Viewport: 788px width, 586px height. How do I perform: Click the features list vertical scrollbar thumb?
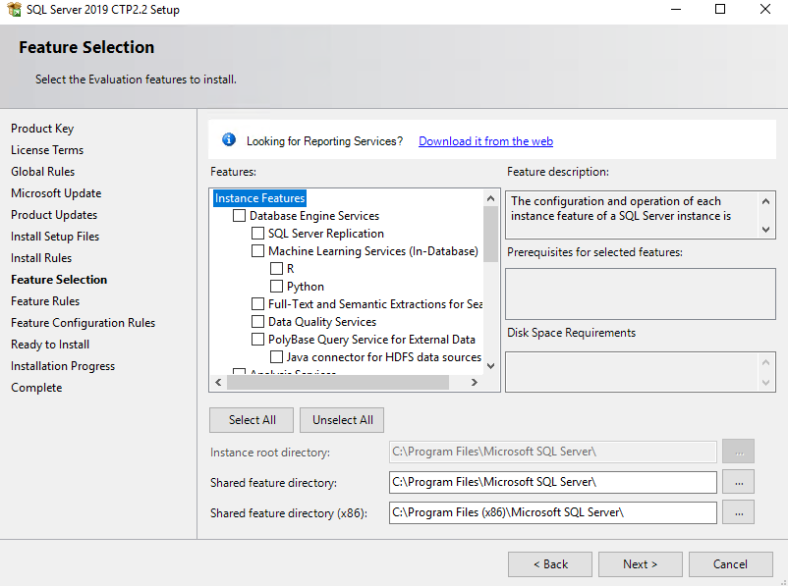491,235
